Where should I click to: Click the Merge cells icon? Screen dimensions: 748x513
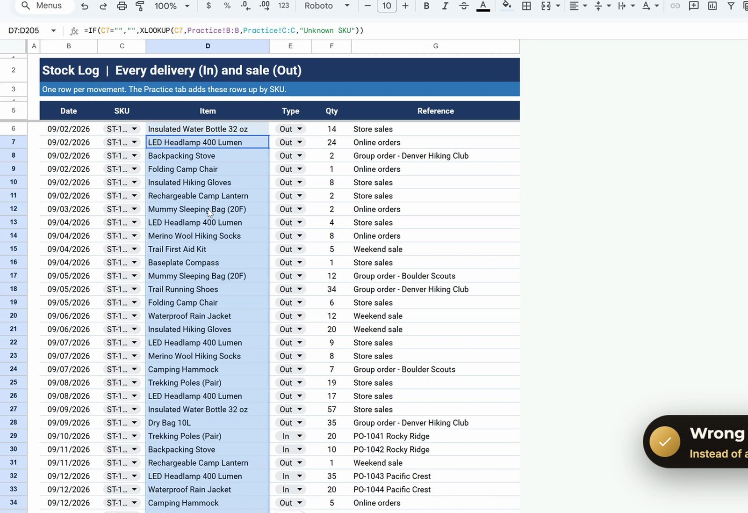coord(546,6)
